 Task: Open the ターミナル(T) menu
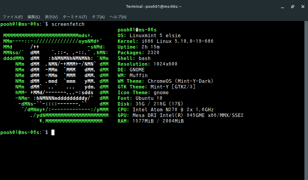click(x=75, y=17)
